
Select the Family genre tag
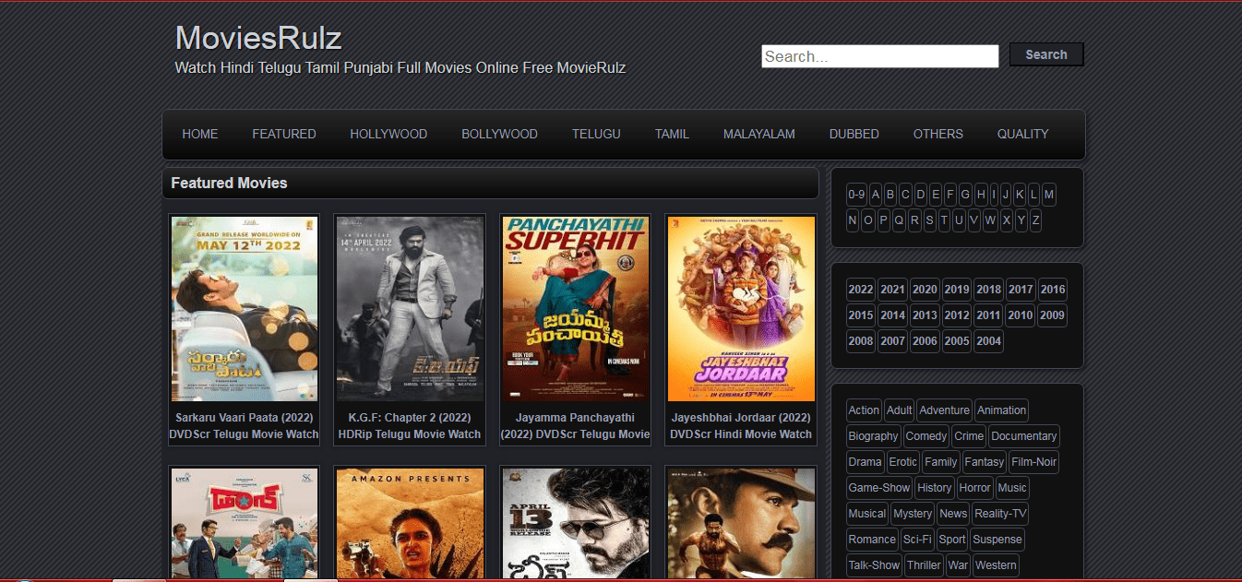(x=940, y=462)
